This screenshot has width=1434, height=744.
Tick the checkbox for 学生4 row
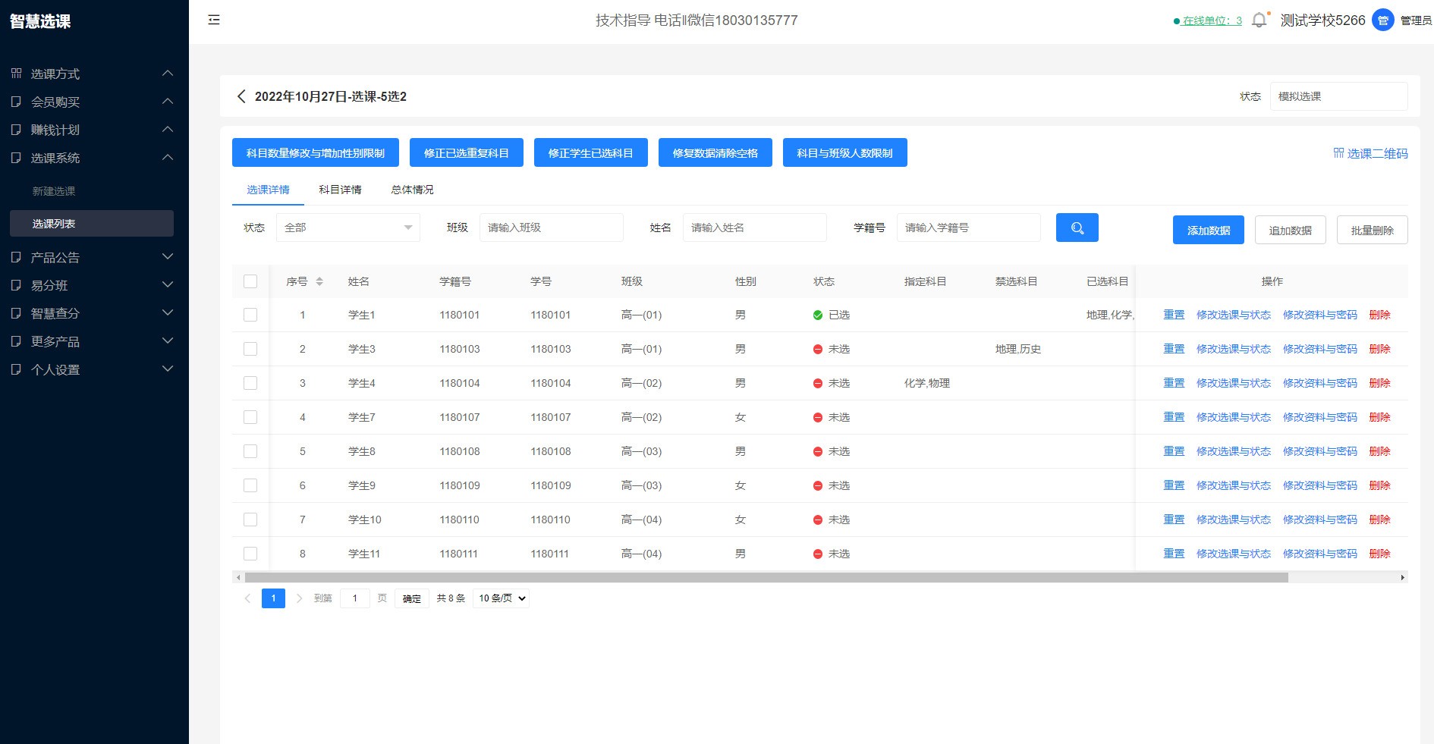pyautogui.click(x=250, y=383)
